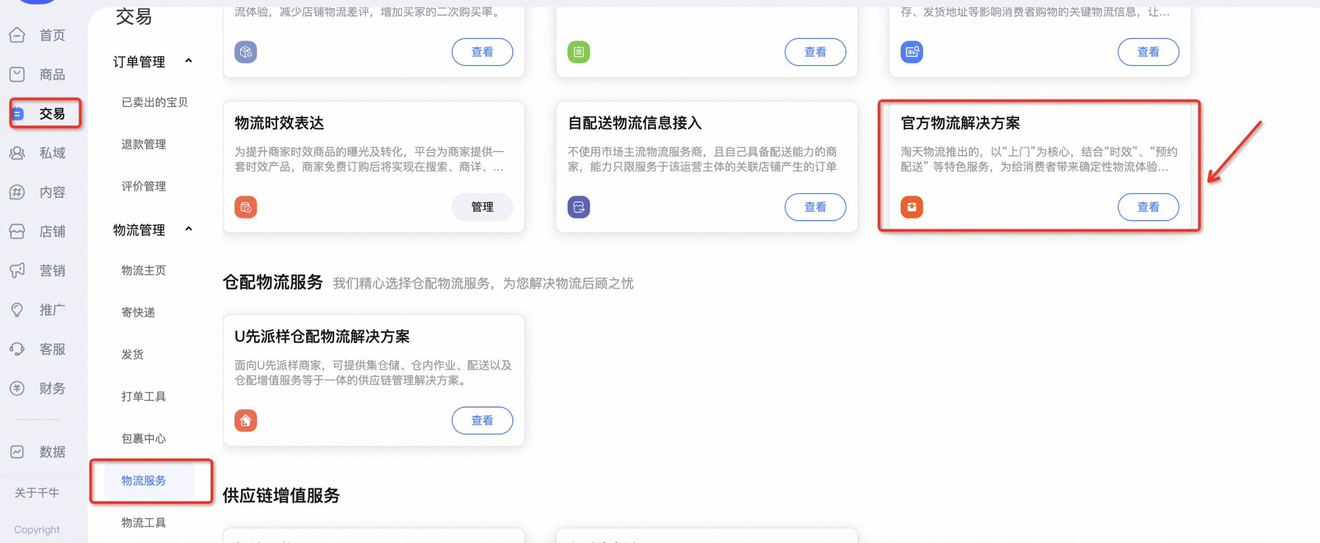Click the 自配送物流信息接入 card title
This screenshot has height=543, width=1320.
point(635,123)
